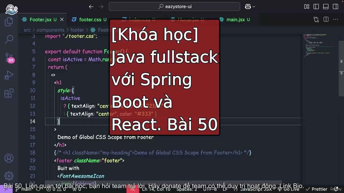
Task: Toggle the primary side bar
Action: [x=316, y=7]
